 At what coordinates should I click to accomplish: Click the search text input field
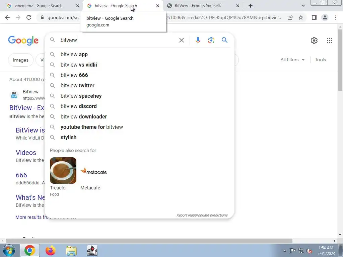click(118, 40)
